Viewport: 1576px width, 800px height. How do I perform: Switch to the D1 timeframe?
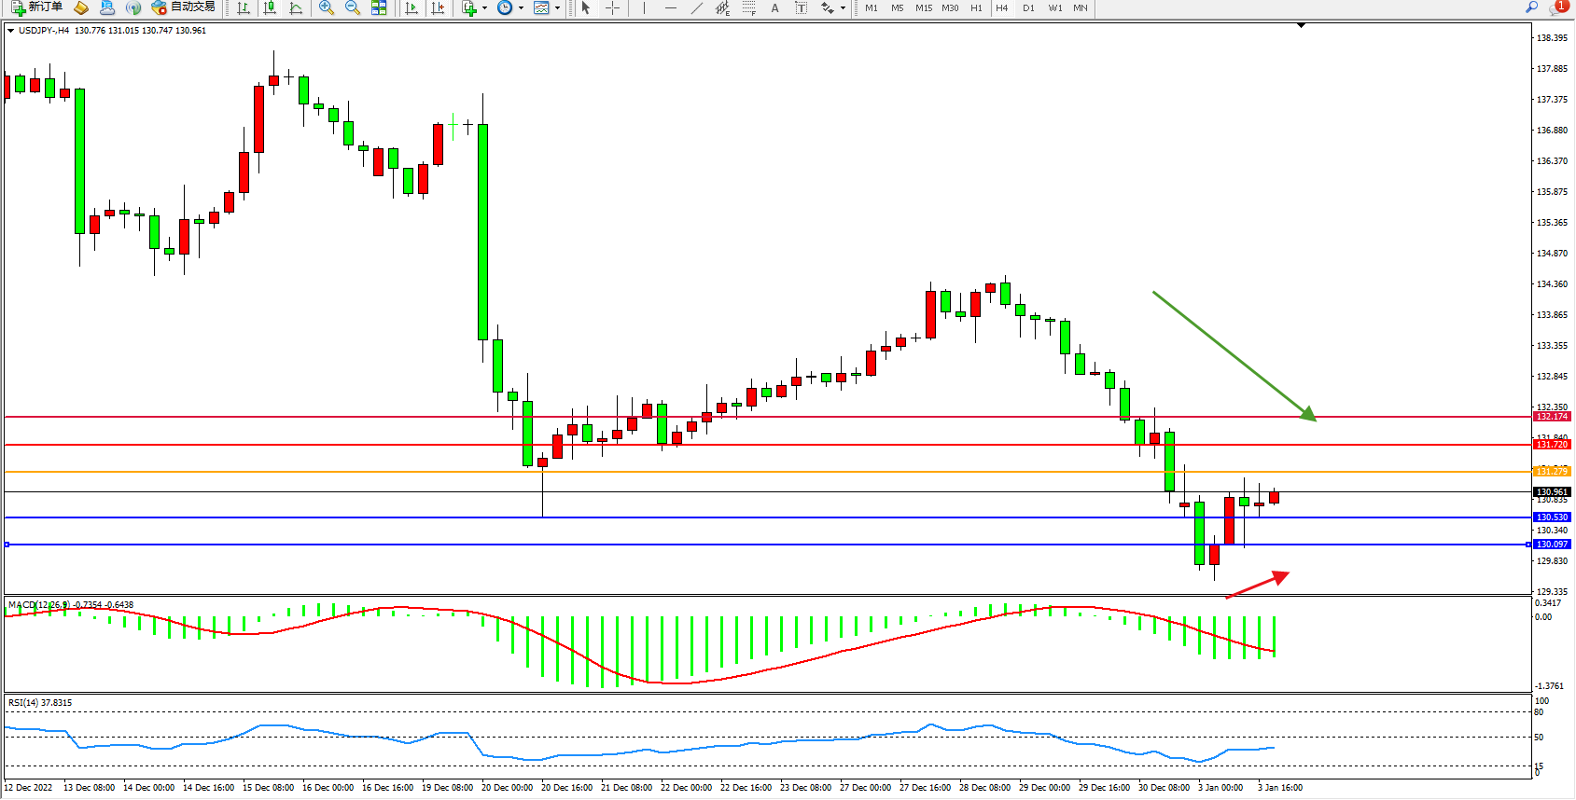[x=1027, y=7]
